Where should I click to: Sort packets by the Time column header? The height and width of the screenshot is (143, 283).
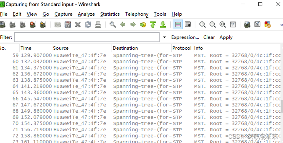click(36, 48)
